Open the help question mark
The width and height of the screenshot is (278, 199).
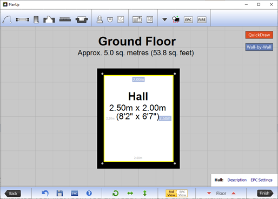(89, 193)
